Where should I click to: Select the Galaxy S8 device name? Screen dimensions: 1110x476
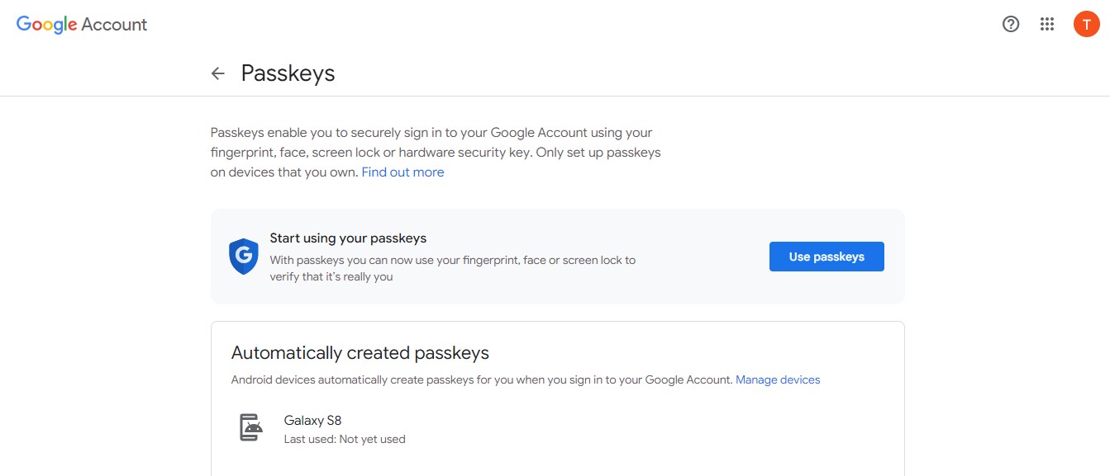[312, 421]
